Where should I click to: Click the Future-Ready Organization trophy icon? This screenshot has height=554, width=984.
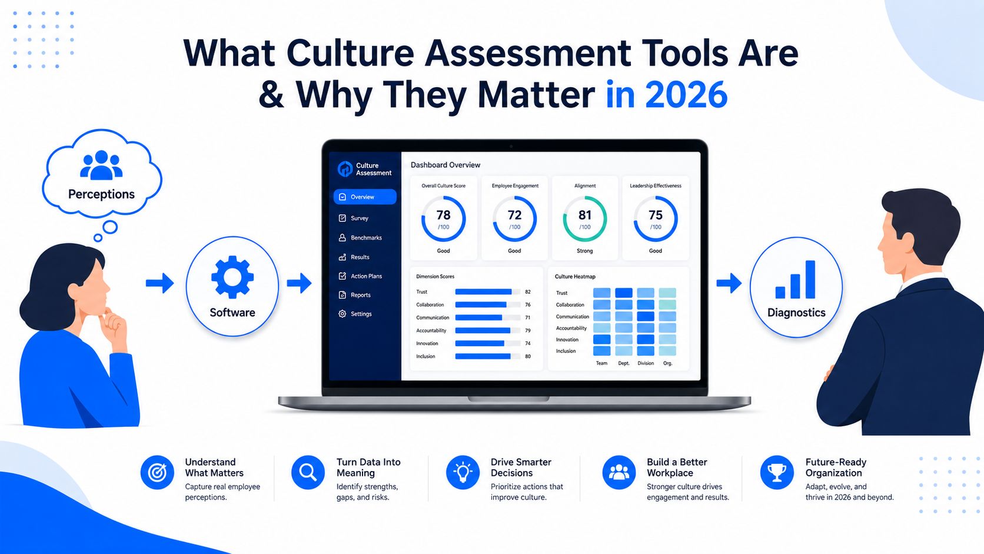777,472
